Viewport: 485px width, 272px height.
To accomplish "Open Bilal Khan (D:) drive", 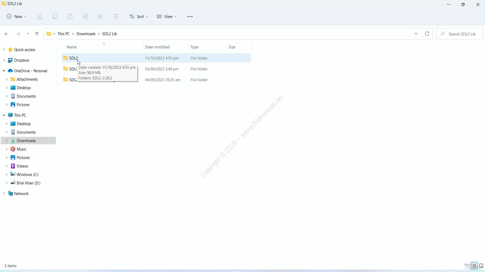I will coord(28,183).
